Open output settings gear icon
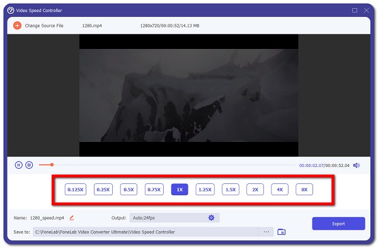The image size is (378, 248). pos(211,218)
